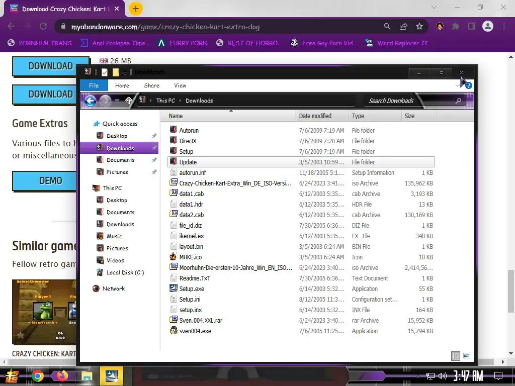Viewport: 515px width, 386px height.
Task: Open the Quick Access Toolbar customize dropdown
Action: point(125,72)
